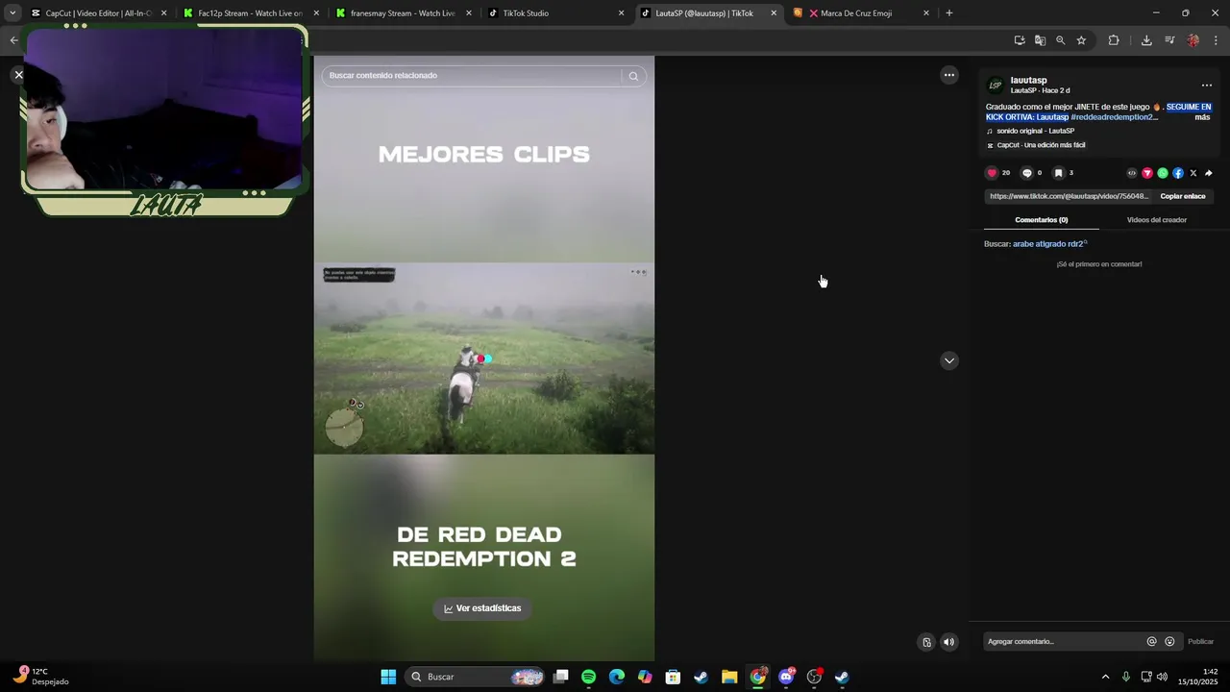Open lauutasp profile avatar
Viewport: 1230px width, 692px height.
pyautogui.click(x=996, y=86)
